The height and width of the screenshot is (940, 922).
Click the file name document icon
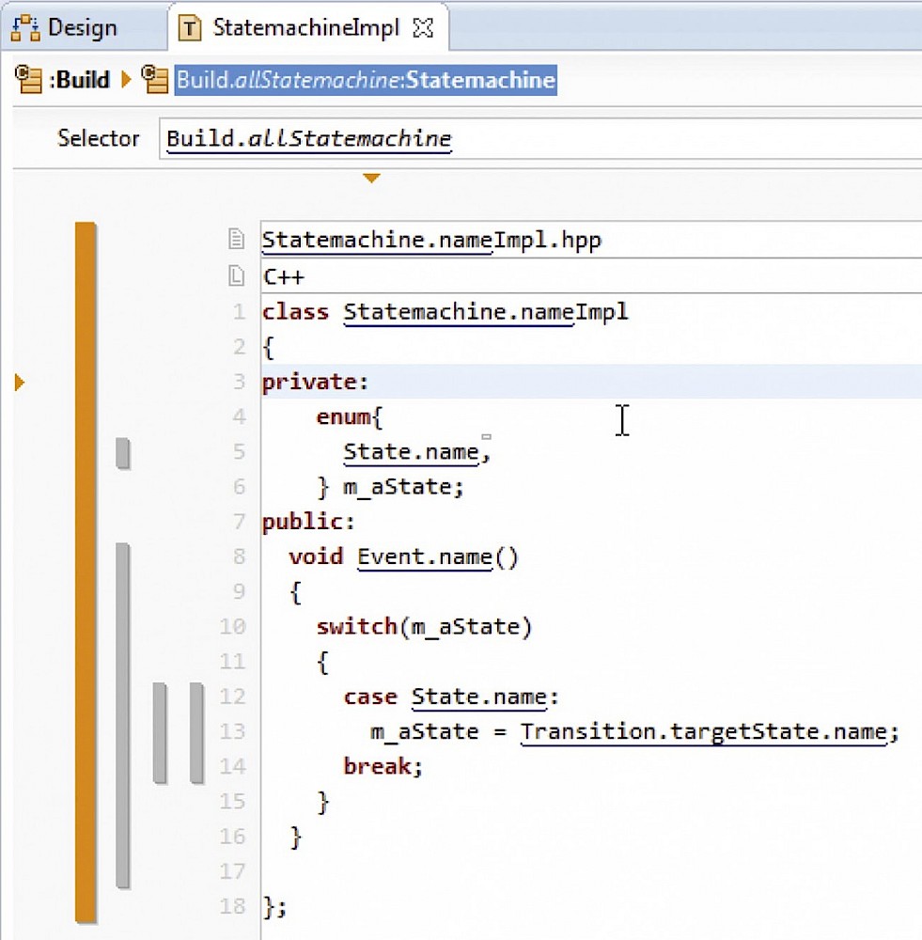tap(236, 239)
